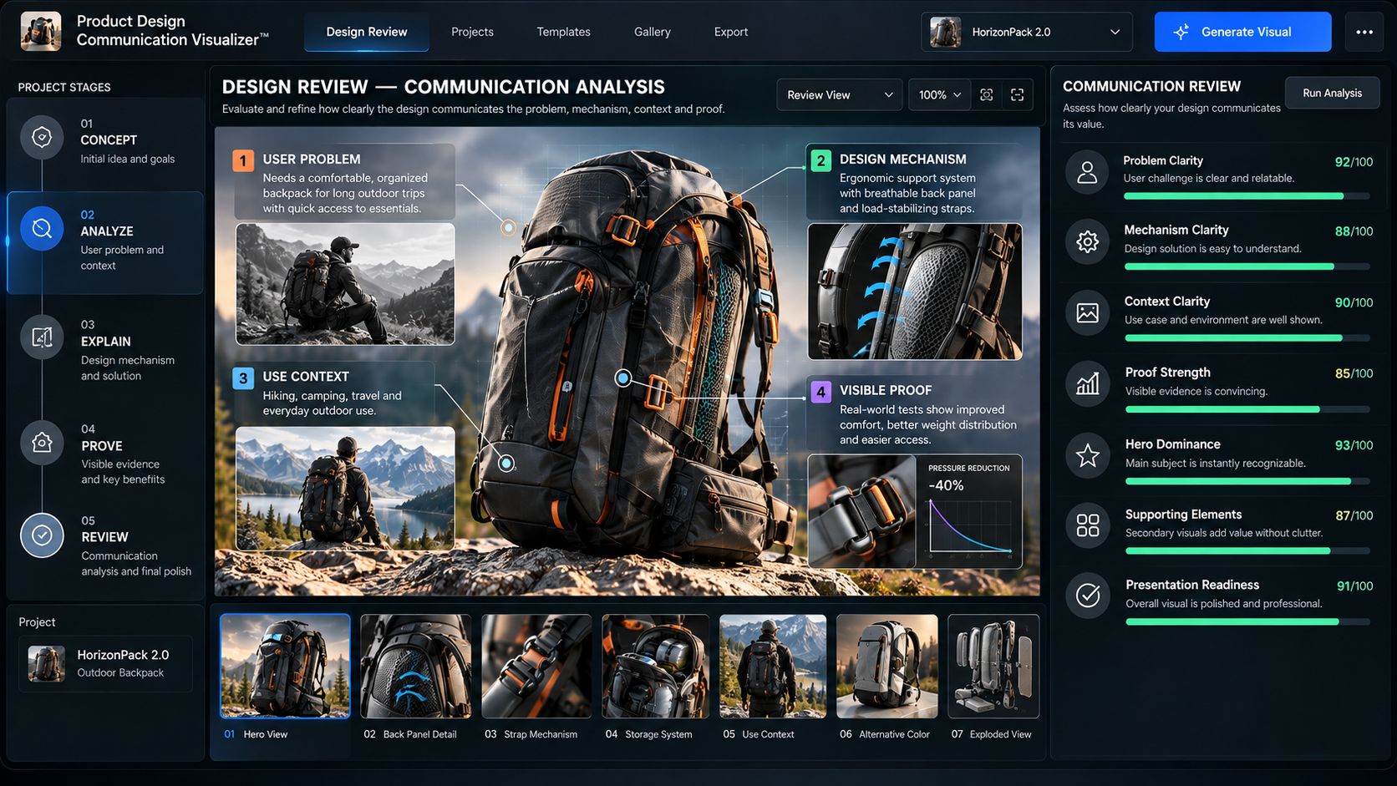1397x786 pixels.
Task: Select the 02 Back Panel Detail thumbnail
Action: point(415,667)
